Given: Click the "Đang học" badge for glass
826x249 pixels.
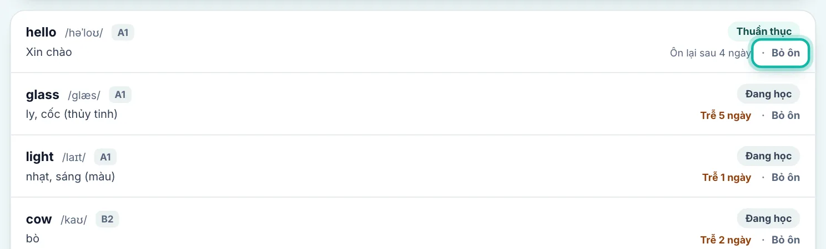Looking at the screenshot, I should tap(768, 94).
